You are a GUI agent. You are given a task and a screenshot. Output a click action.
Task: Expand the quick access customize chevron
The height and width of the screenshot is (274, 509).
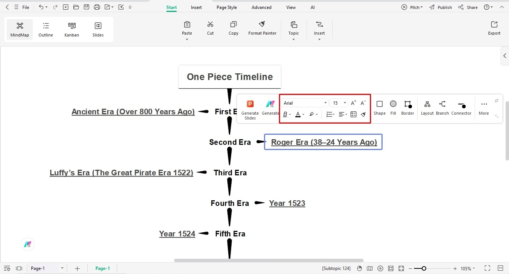point(130,7)
